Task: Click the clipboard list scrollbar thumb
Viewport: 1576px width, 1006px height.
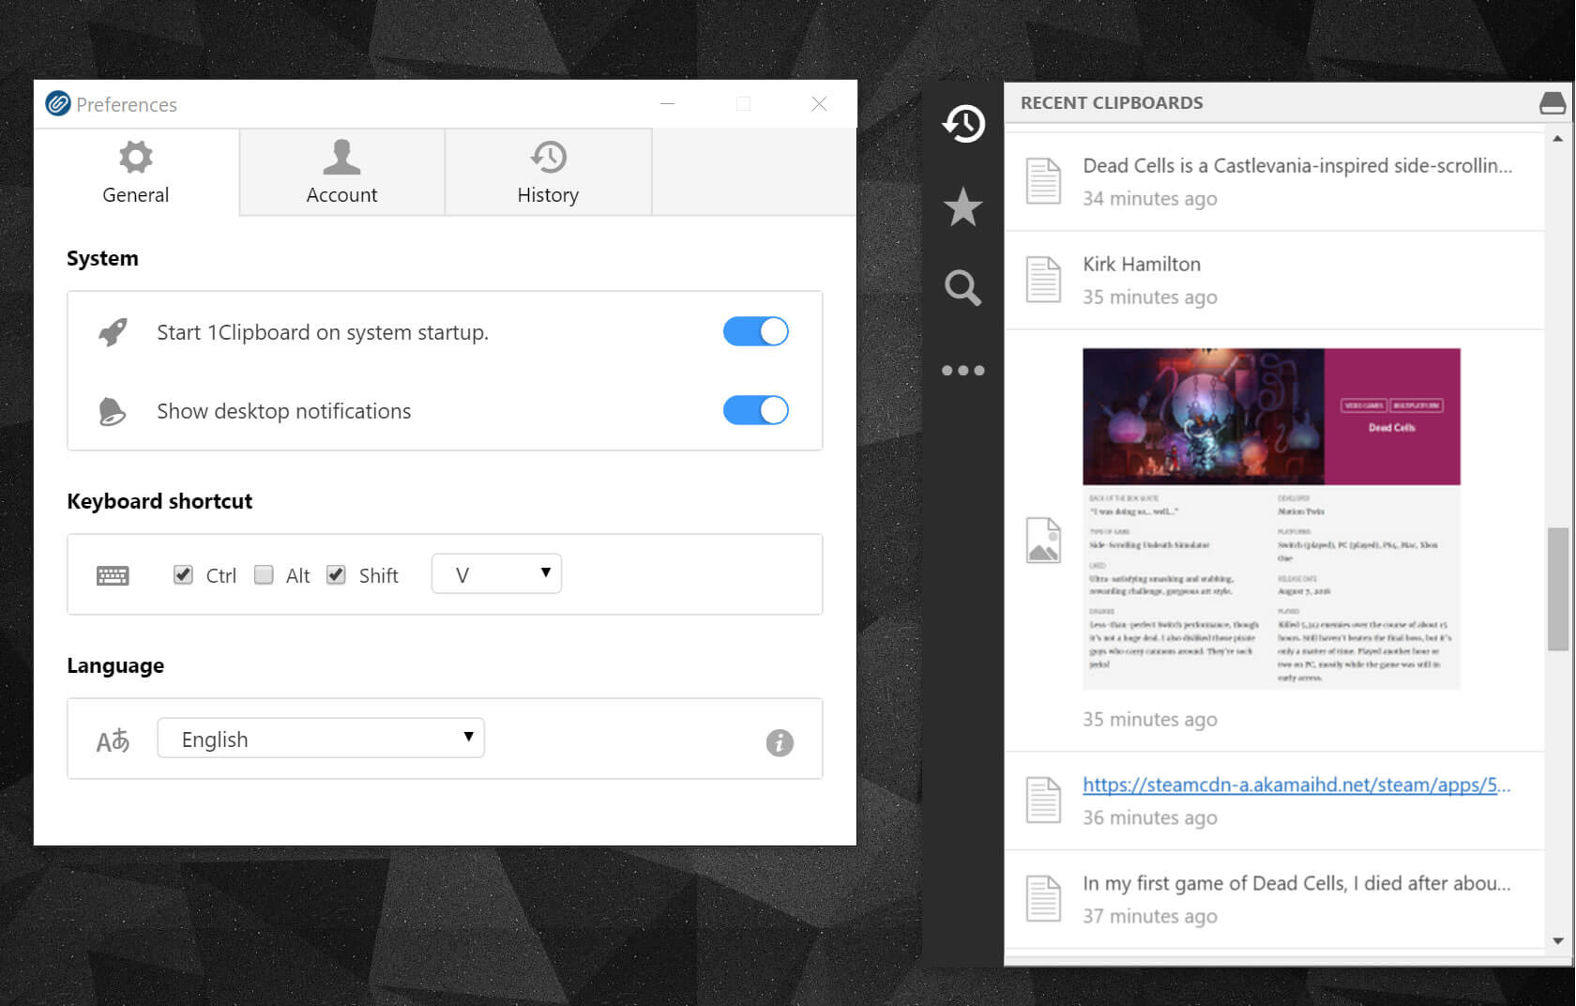Action: [1557, 588]
